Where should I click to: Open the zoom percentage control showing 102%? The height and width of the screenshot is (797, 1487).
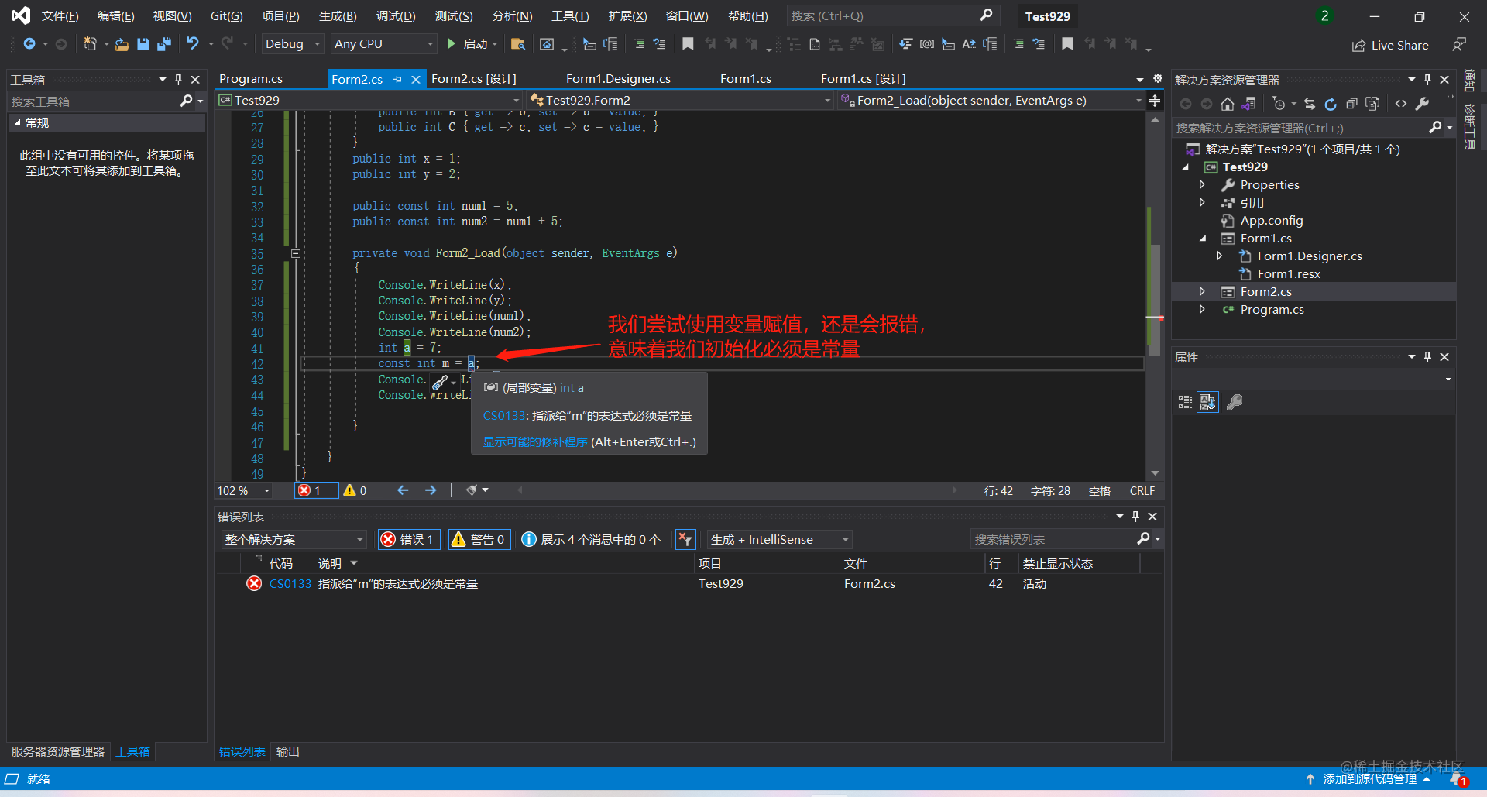pyautogui.click(x=242, y=490)
